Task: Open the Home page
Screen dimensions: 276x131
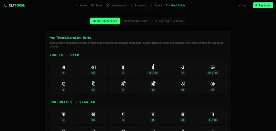Action: tap(81, 5)
